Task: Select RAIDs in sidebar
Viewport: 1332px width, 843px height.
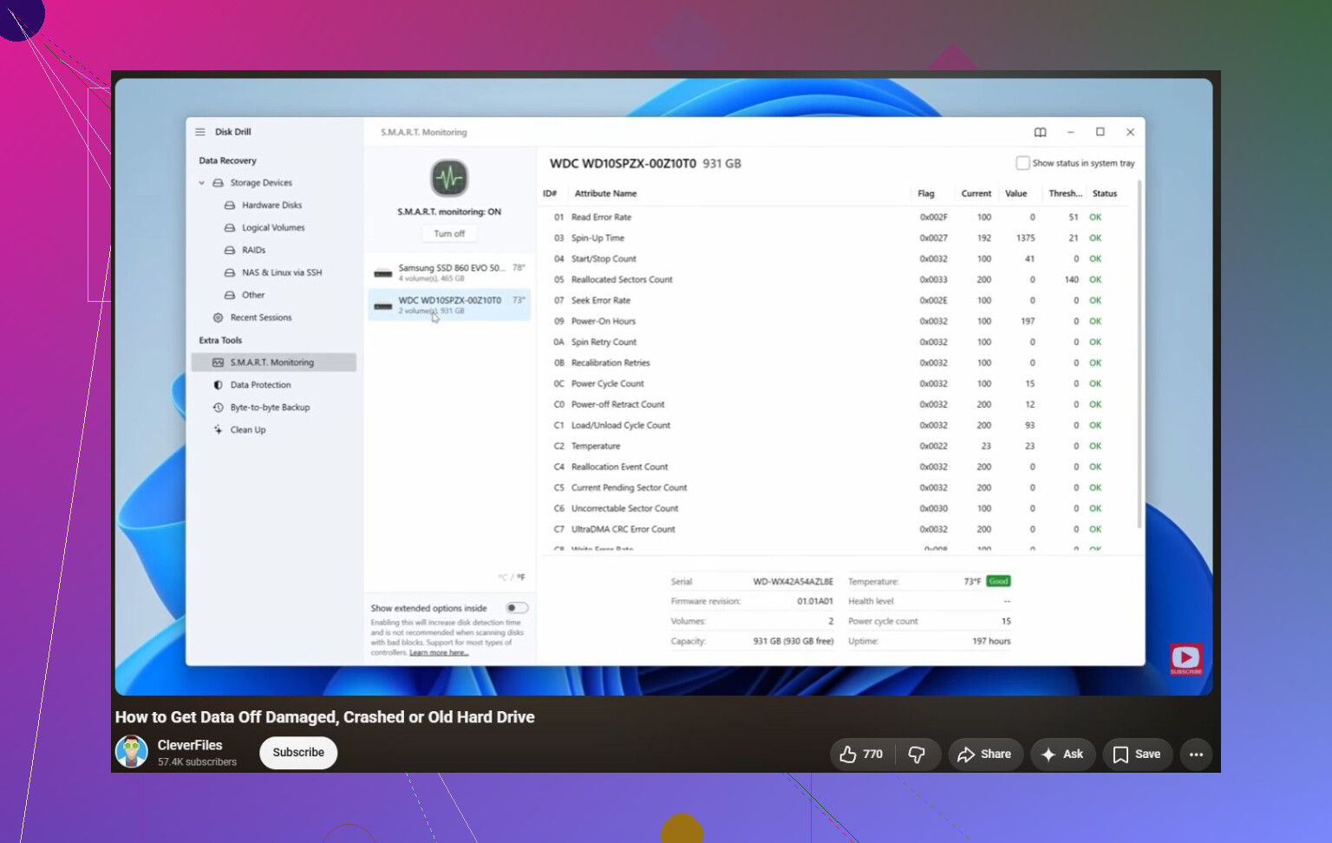Action: point(254,251)
